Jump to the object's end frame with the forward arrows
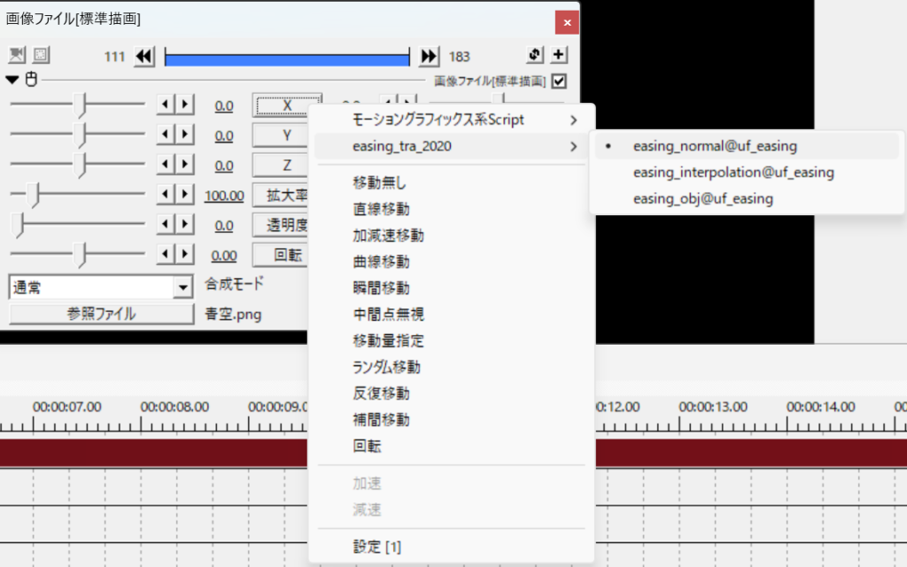This screenshot has width=907, height=567. point(429,57)
